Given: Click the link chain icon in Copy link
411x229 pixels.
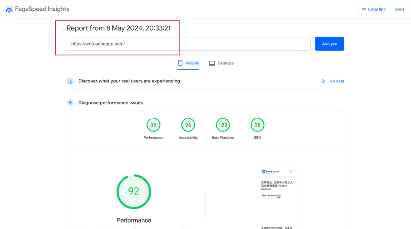Looking at the screenshot, I should (364, 9).
